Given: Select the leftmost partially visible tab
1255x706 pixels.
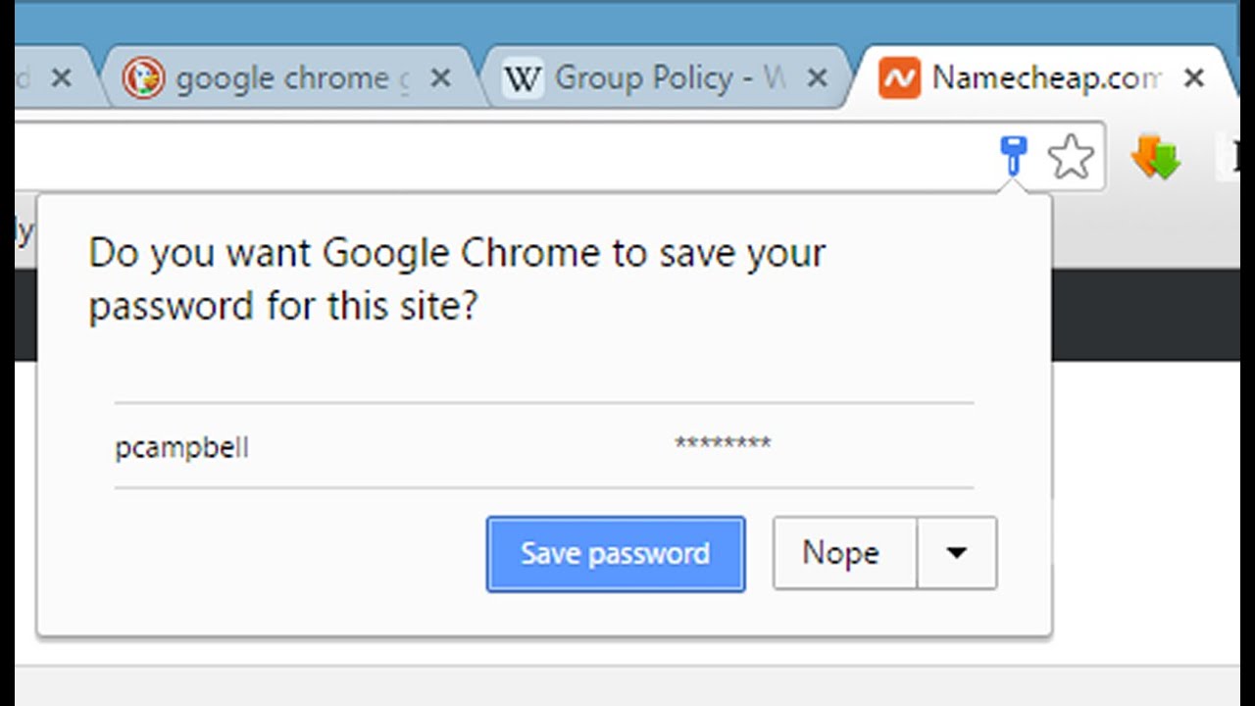Looking at the screenshot, I should [x=26, y=78].
